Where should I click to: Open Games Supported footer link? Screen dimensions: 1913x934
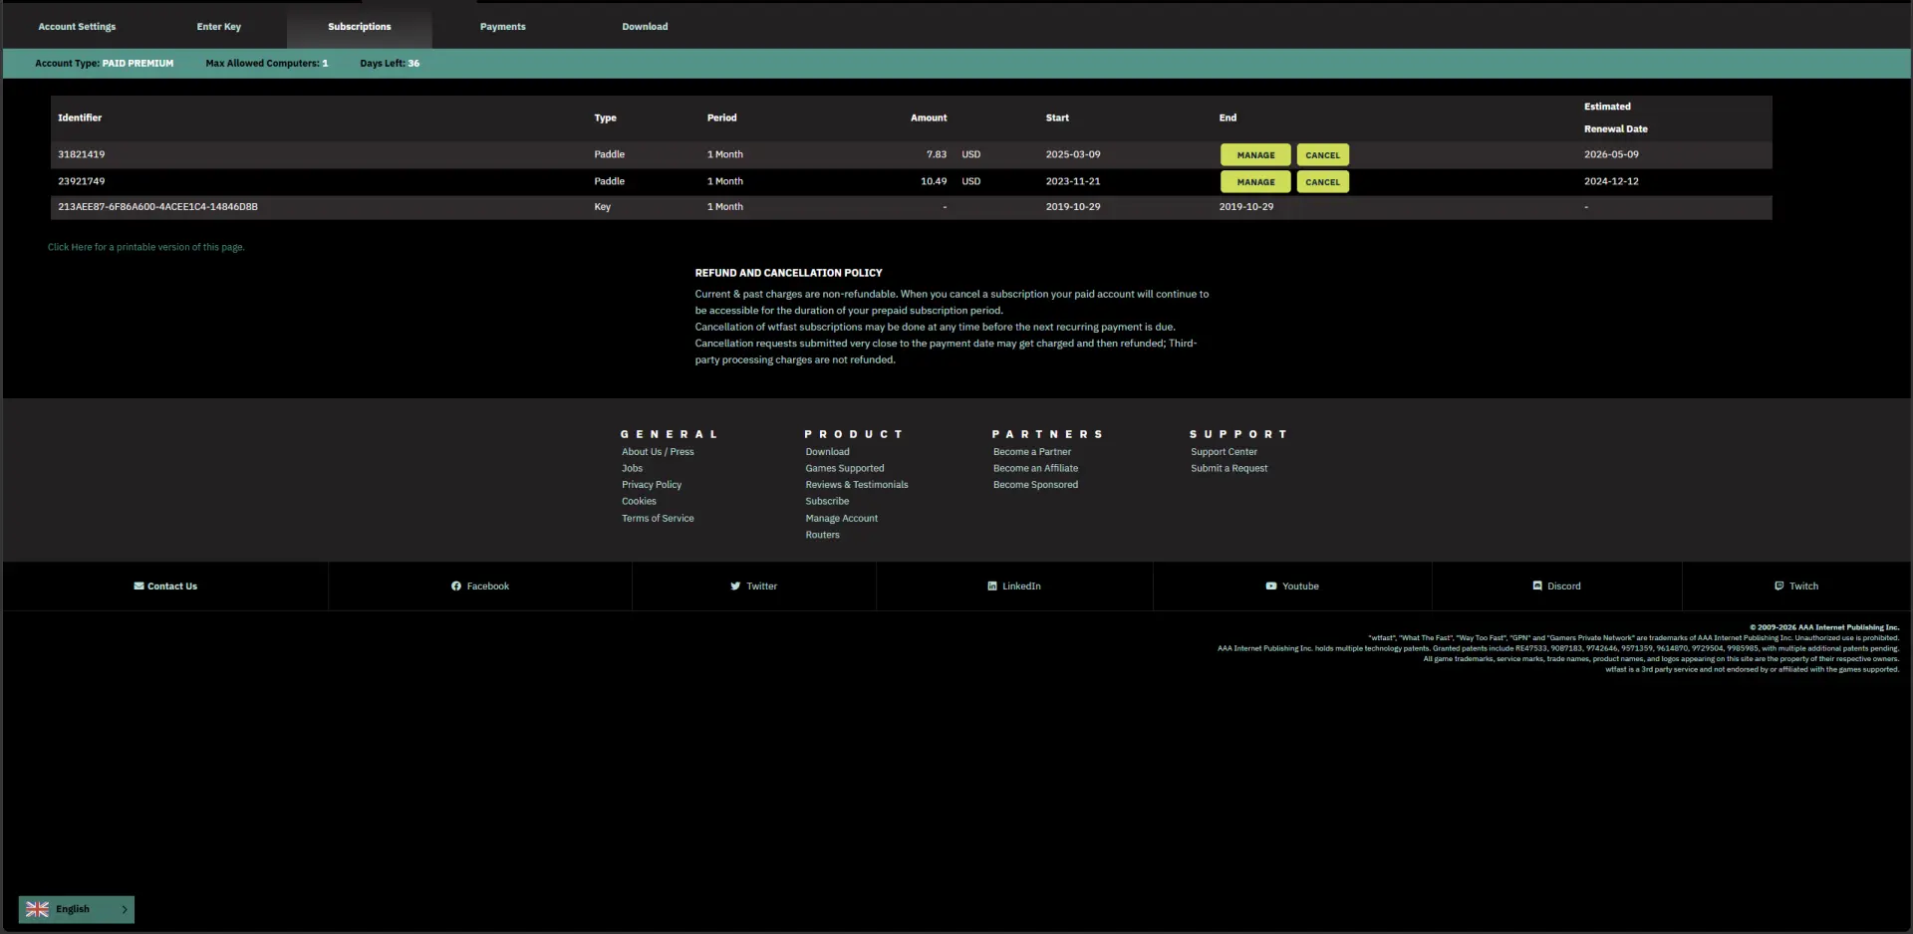pos(845,469)
